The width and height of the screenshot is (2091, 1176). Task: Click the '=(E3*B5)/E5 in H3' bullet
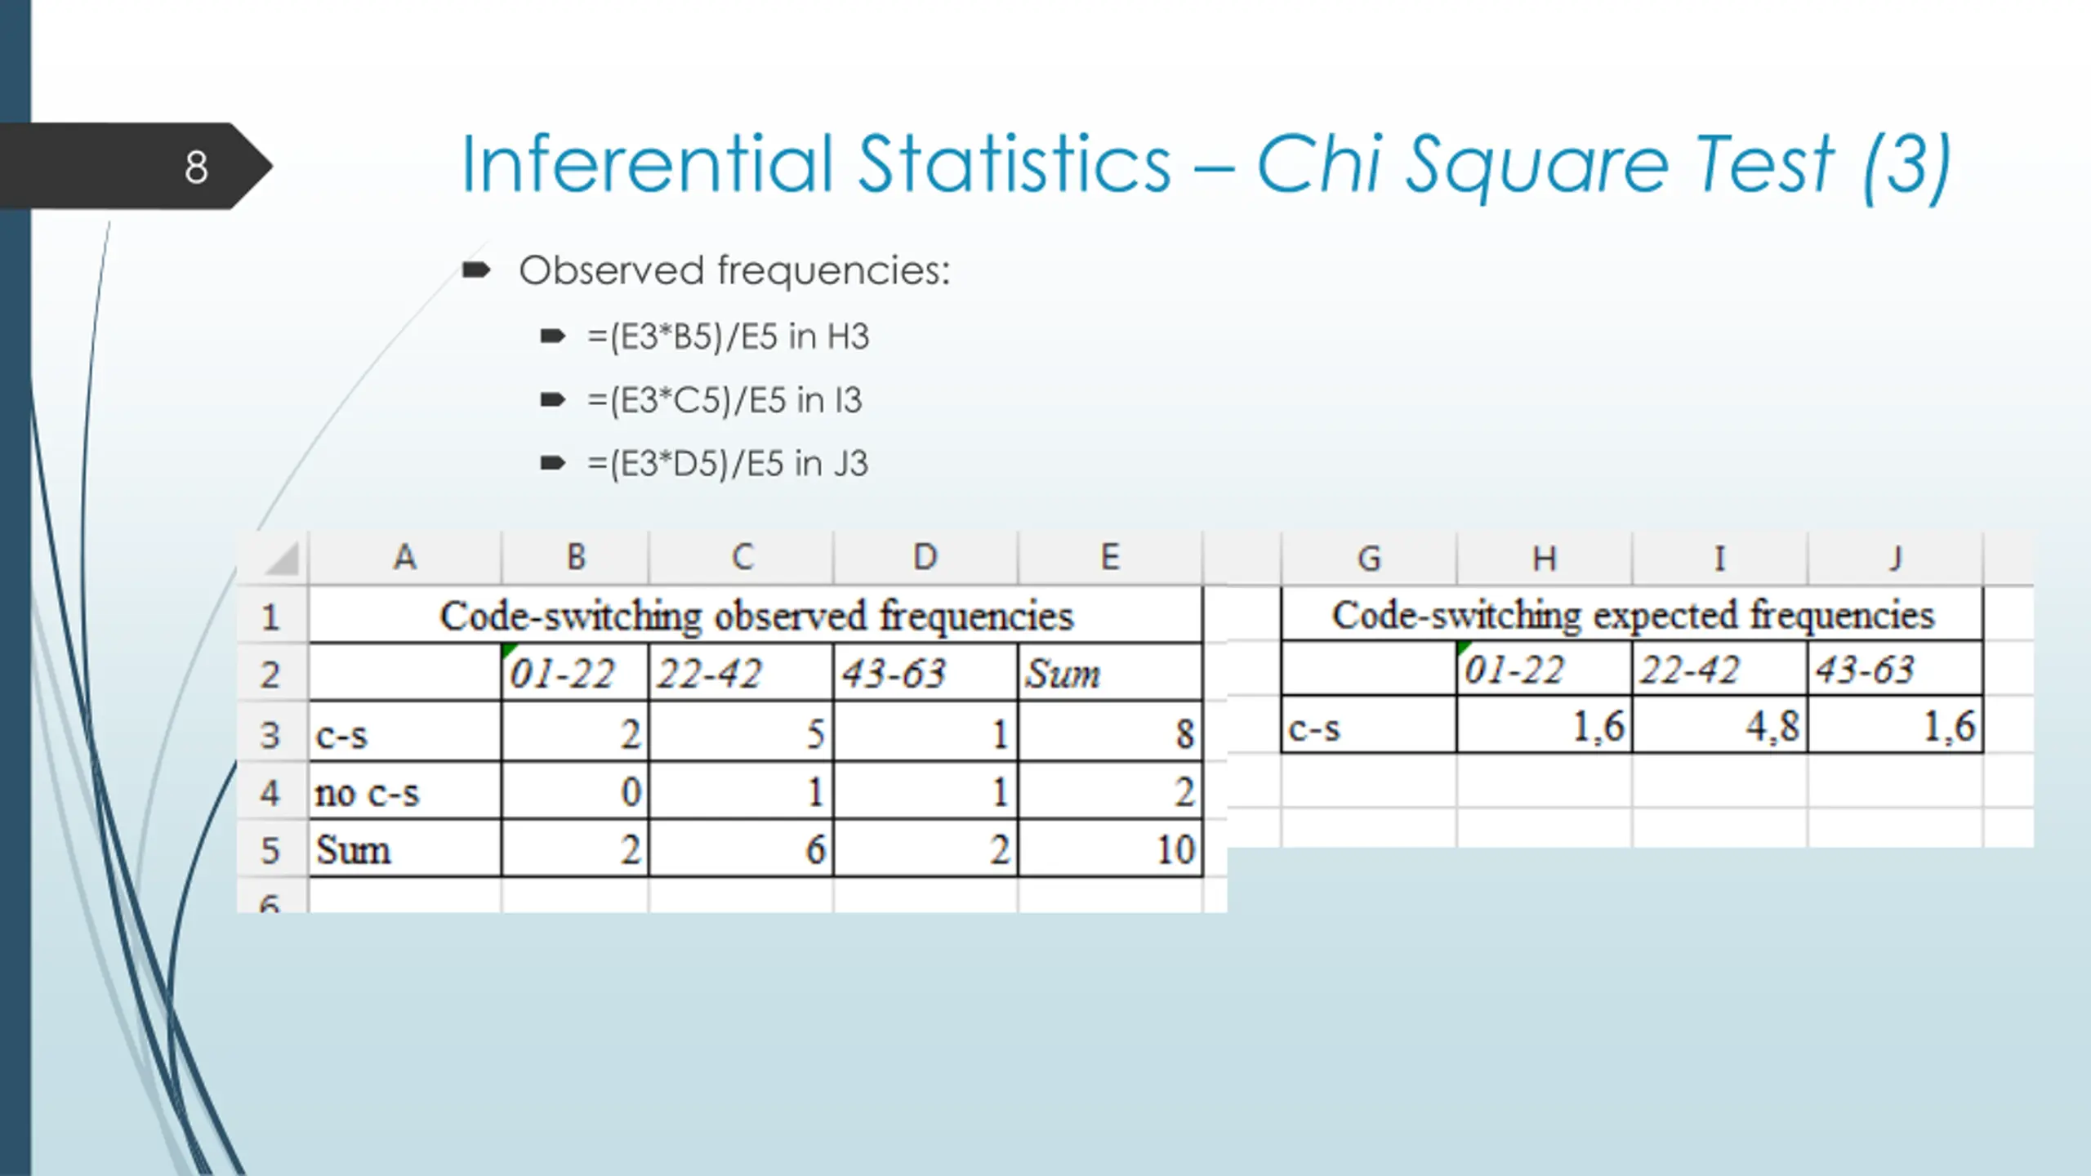(x=728, y=336)
